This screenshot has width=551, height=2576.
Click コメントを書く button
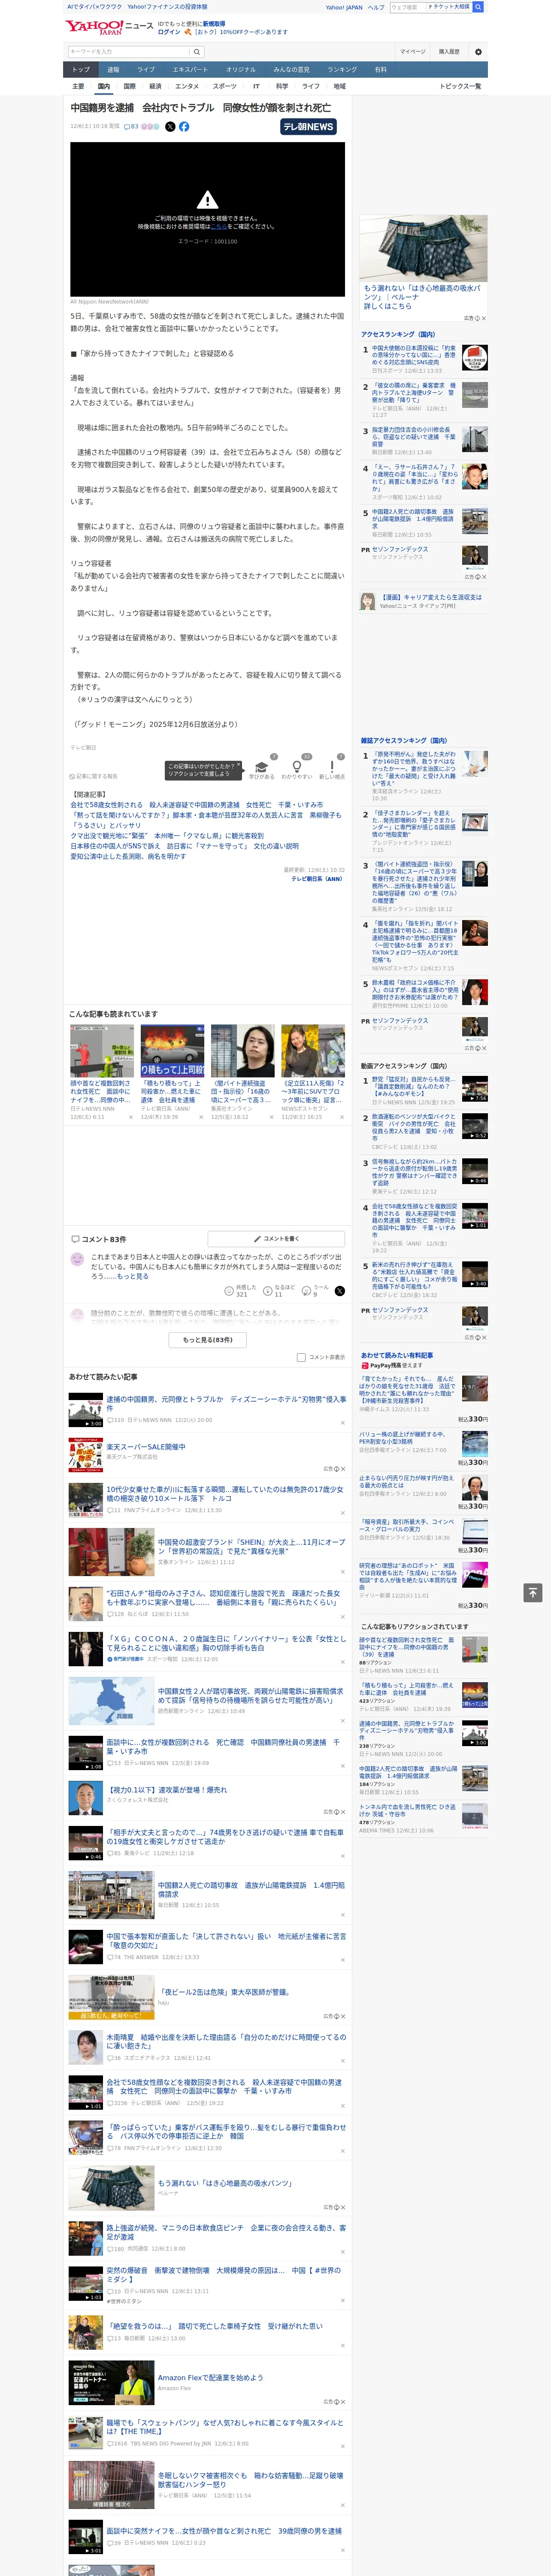point(276,1239)
